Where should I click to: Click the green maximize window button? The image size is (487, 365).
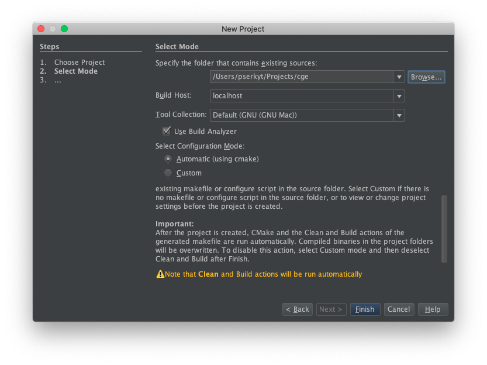[64, 29]
